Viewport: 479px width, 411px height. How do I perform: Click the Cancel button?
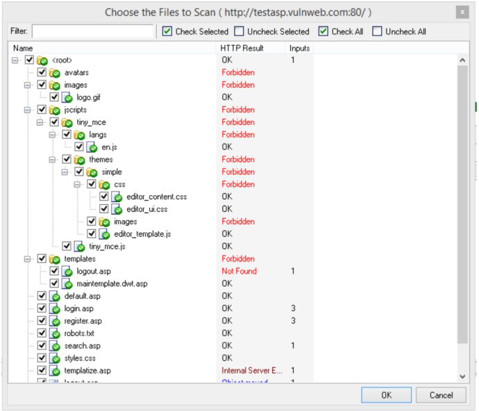[441, 395]
